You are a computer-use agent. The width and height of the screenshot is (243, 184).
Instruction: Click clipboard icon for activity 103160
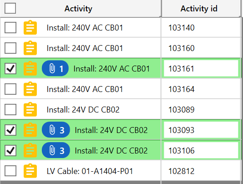click(x=30, y=48)
